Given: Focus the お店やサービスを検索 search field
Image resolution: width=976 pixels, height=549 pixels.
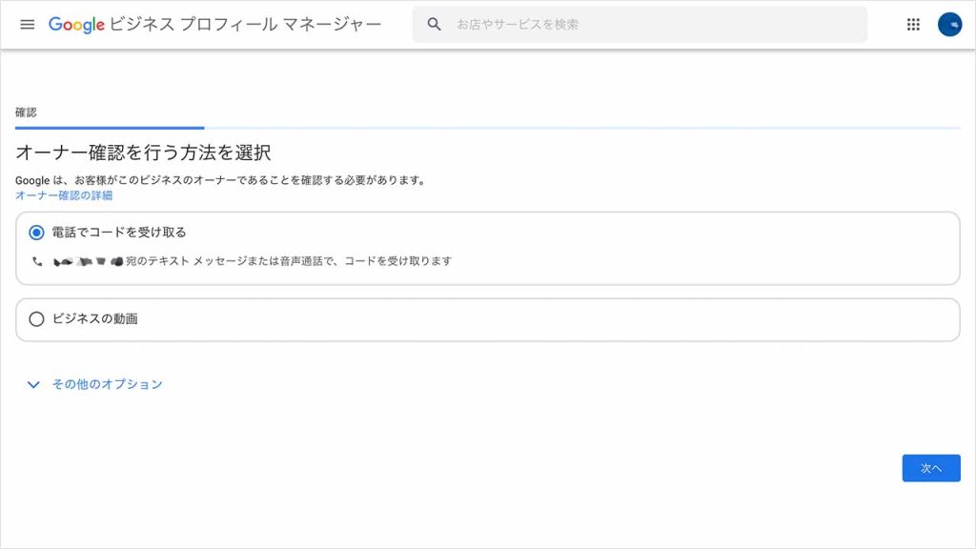Looking at the screenshot, I should click(640, 24).
